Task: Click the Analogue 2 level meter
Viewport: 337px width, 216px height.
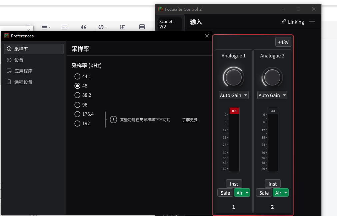Action: (x=273, y=143)
